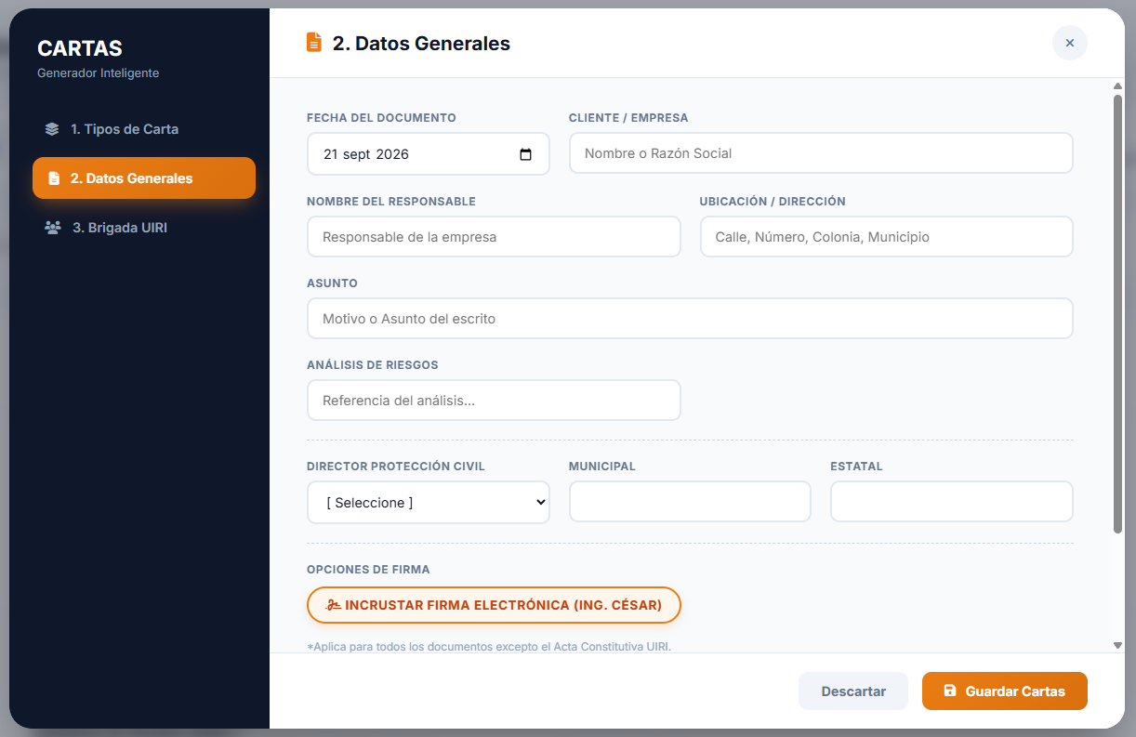
Task: Click the document icon in Datos Generales tab
Action: [x=54, y=178]
